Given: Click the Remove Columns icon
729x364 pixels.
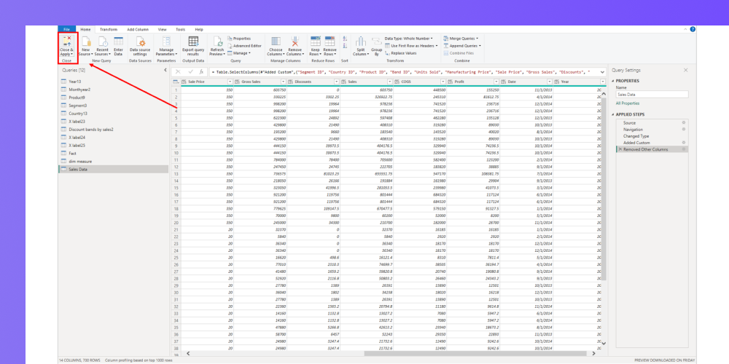Looking at the screenshot, I should pyautogui.click(x=295, y=41).
